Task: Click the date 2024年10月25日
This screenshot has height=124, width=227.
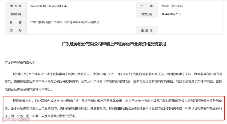Action: (171, 14)
